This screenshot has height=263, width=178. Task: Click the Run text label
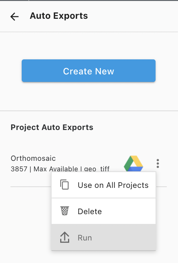pyautogui.click(x=85, y=238)
